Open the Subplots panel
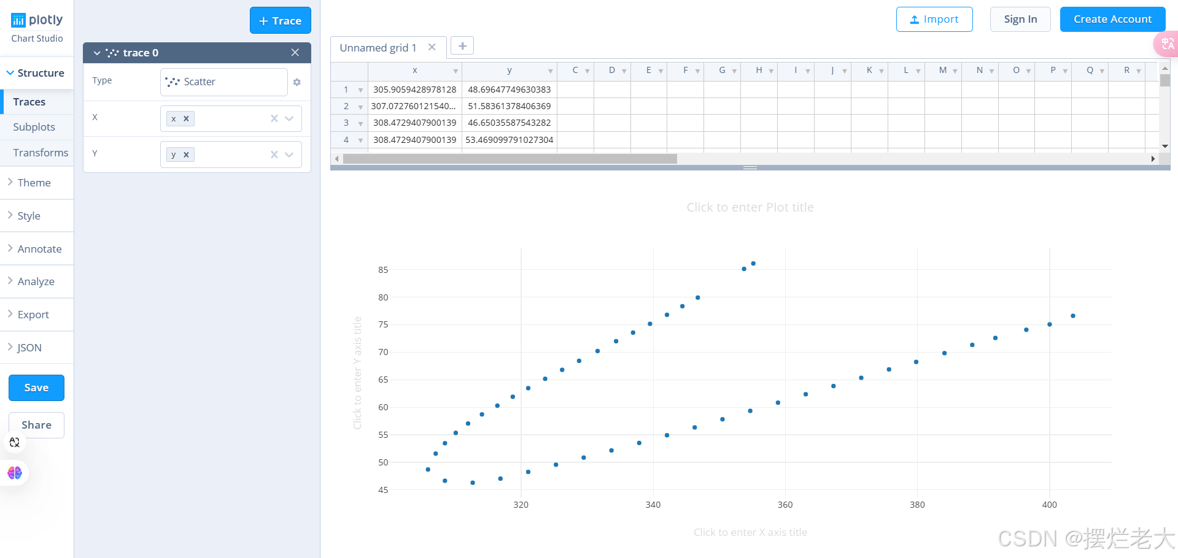1178x558 pixels. coord(37,127)
